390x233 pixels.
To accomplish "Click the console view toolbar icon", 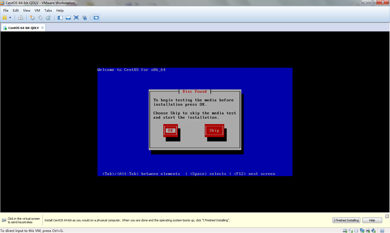I will [96, 18].
